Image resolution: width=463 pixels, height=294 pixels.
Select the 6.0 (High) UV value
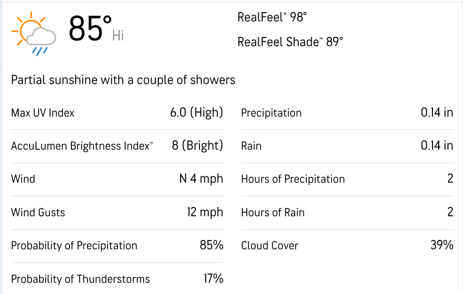[196, 113]
